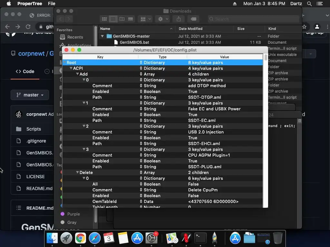
Task: Click the Finder Edit Tags button
Action: click(x=193, y=19)
